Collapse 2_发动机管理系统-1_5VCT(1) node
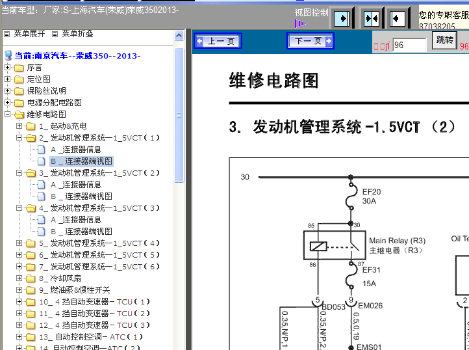The image size is (469, 350). tap(19, 137)
